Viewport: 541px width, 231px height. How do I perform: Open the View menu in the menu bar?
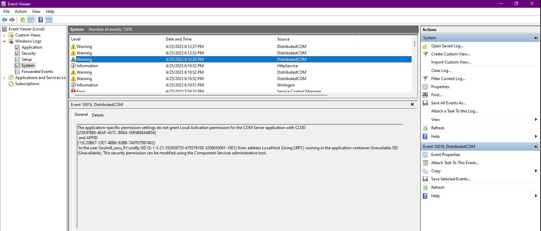coord(36,11)
